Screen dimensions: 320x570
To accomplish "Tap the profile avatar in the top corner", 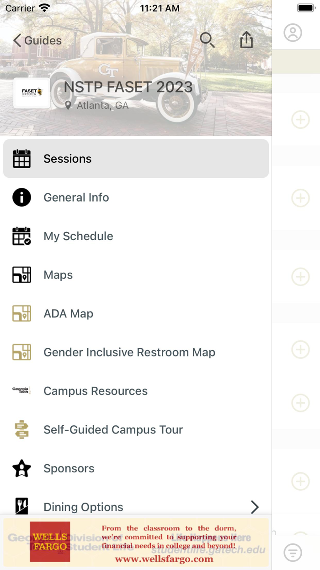I will tap(293, 33).
